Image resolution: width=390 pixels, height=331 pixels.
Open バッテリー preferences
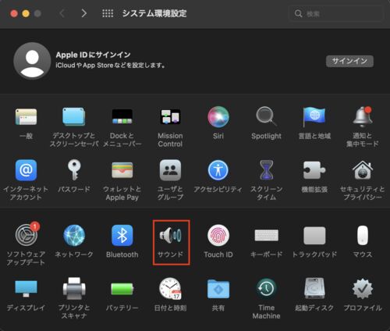[122, 296]
